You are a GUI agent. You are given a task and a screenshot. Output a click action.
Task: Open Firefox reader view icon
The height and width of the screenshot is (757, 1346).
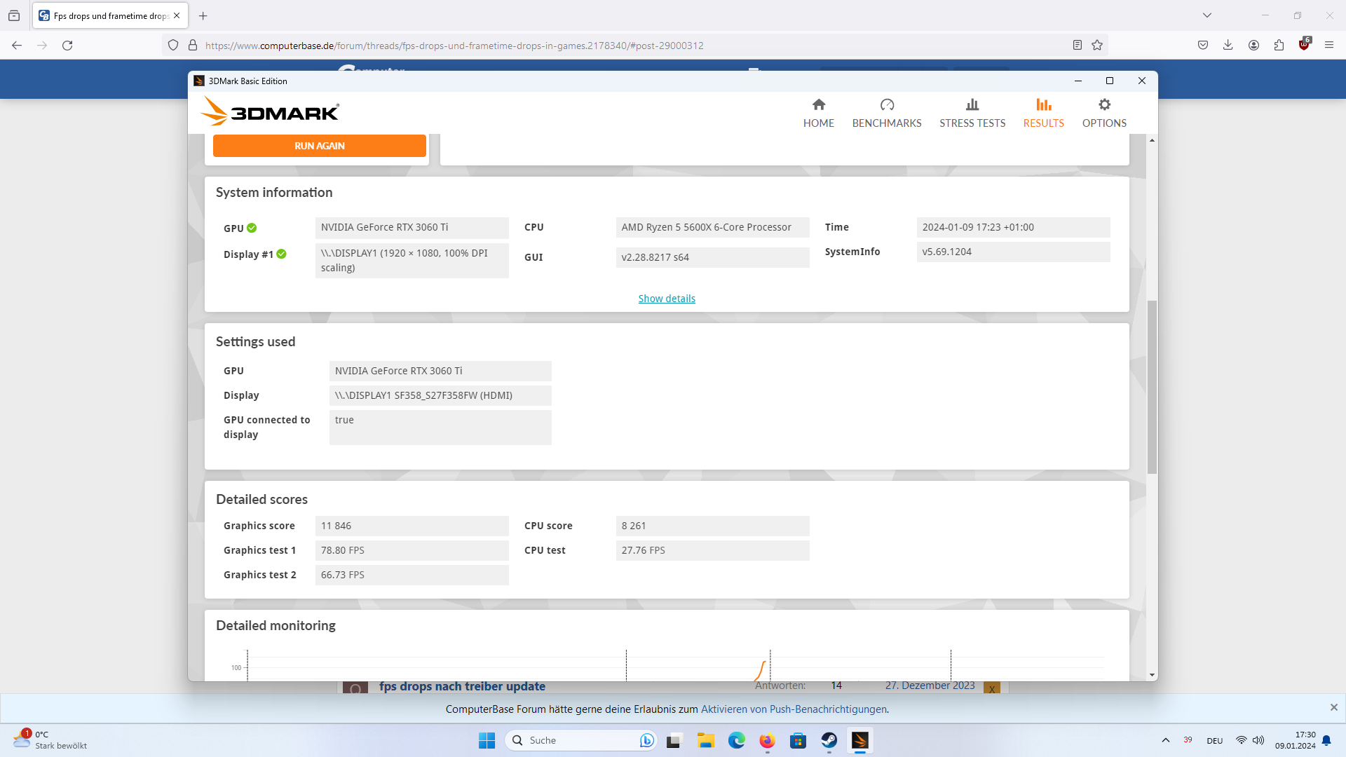(1078, 45)
